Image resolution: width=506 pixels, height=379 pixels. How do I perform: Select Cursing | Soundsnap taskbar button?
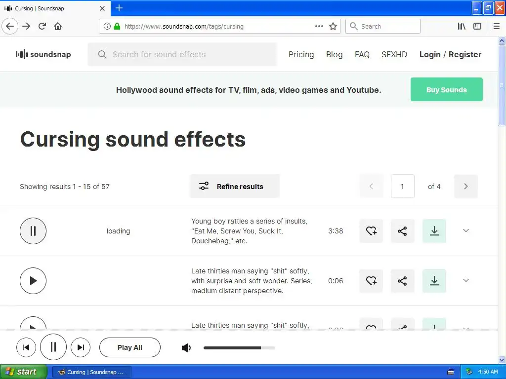[91, 372]
